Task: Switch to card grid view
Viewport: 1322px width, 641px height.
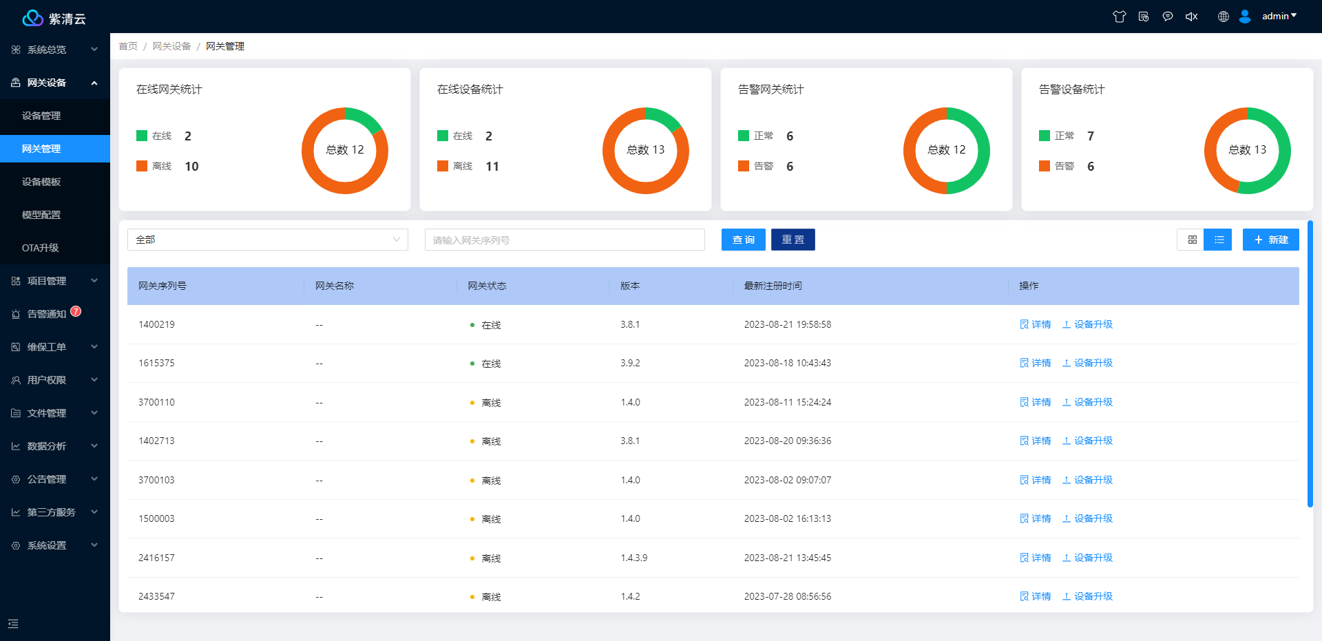Action: 1193,240
